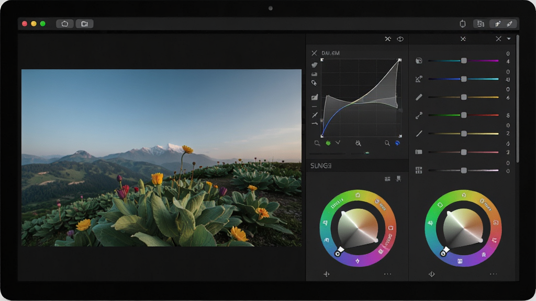Click the teal-to-magenta slider handle
The height and width of the screenshot is (301, 536).
click(464, 61)
